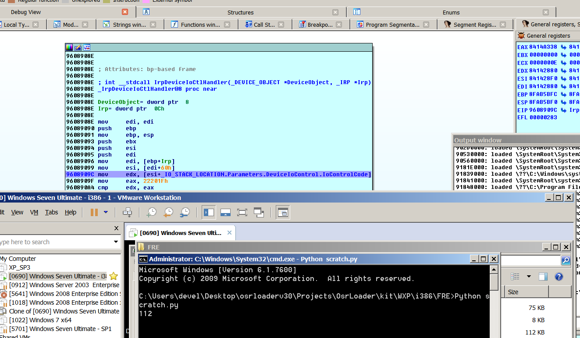The height and width of the screenshot is (338, 580).
Task: Click Send Ctrl+Alt+Del toolbar icon
Action: [x=128, y=213]
